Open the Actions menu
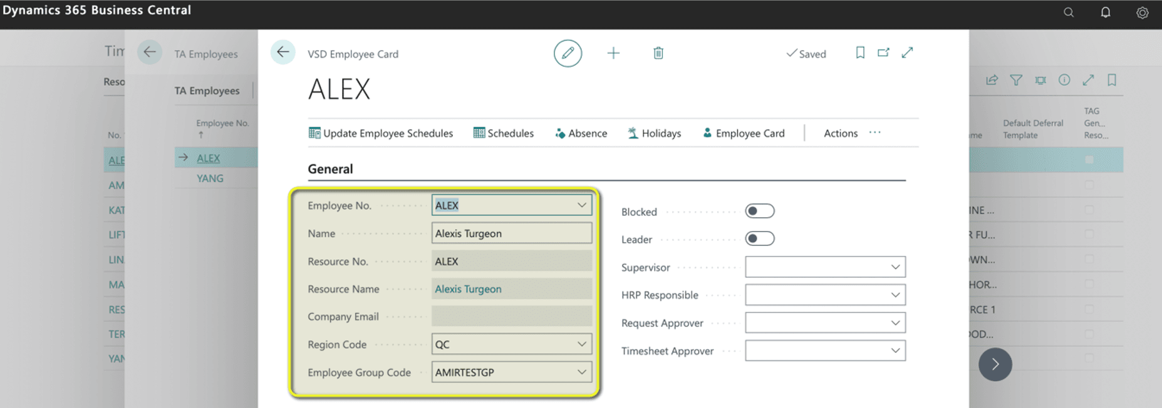1162x408 pixels. (x=840, y=133)
